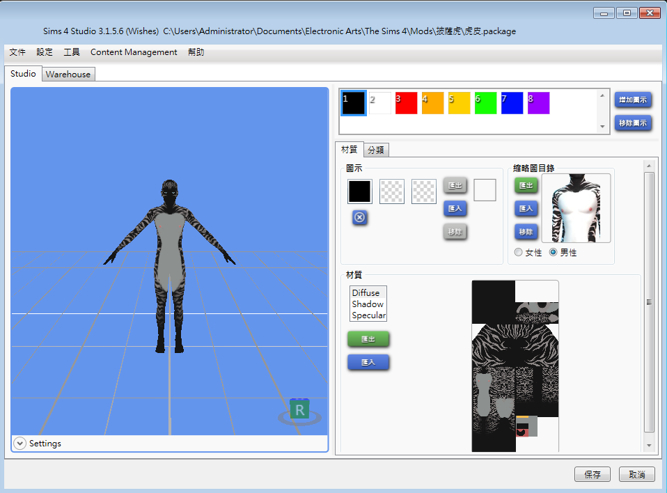
Task: Switch to the Warehouse tab
Action: point(68,73)
